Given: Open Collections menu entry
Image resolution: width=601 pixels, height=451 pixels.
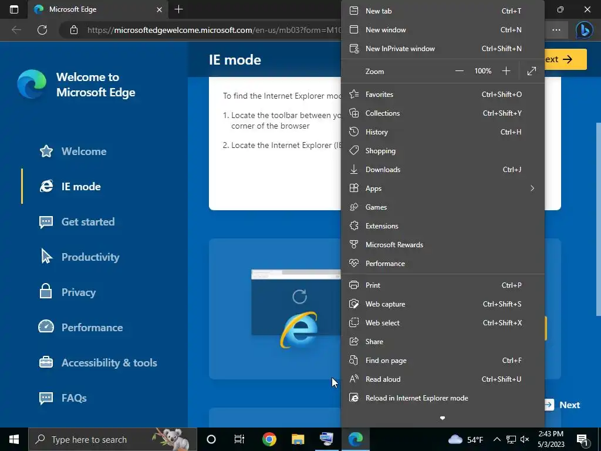Looking at the screenshot, I should click(443, 113).
